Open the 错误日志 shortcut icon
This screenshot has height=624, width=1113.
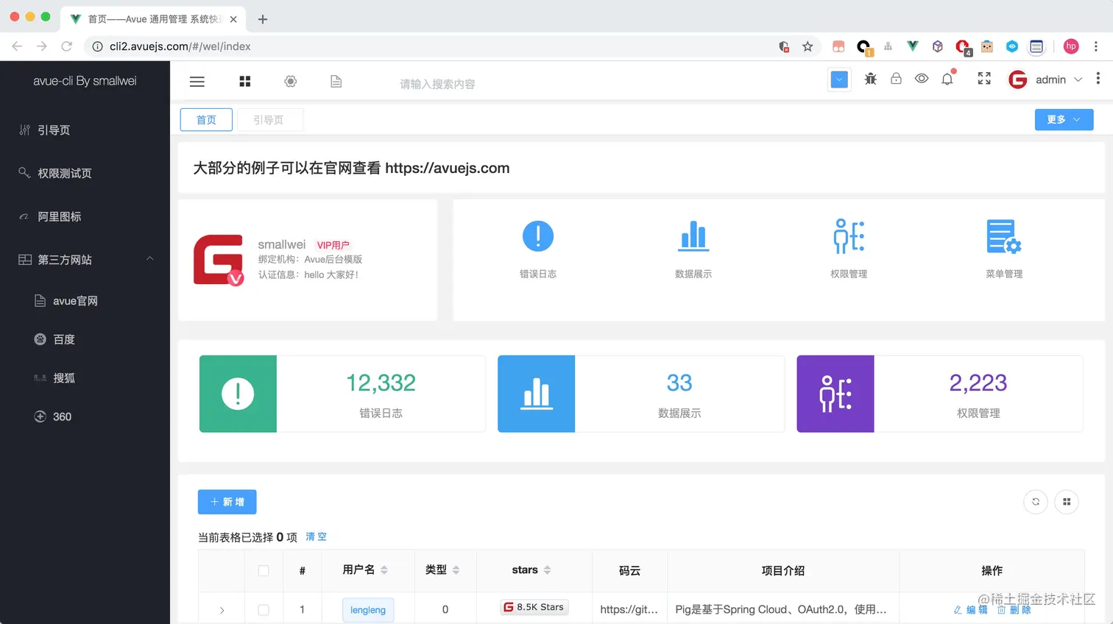click(x=538, y=236)
